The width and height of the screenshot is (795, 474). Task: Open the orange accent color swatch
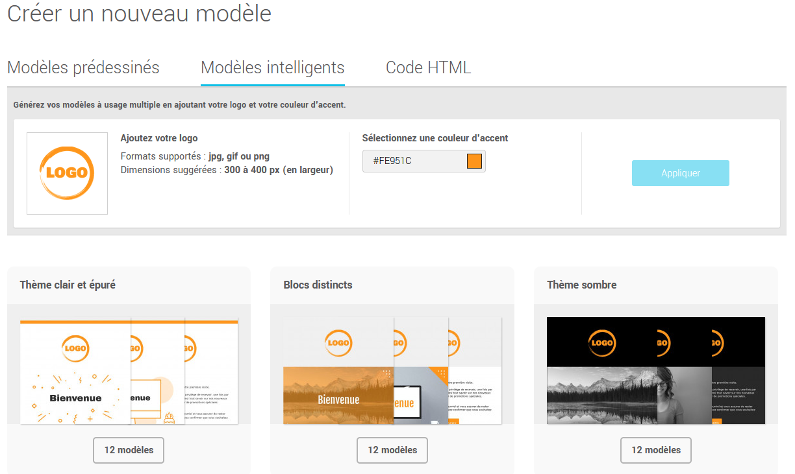click(474, 161)
